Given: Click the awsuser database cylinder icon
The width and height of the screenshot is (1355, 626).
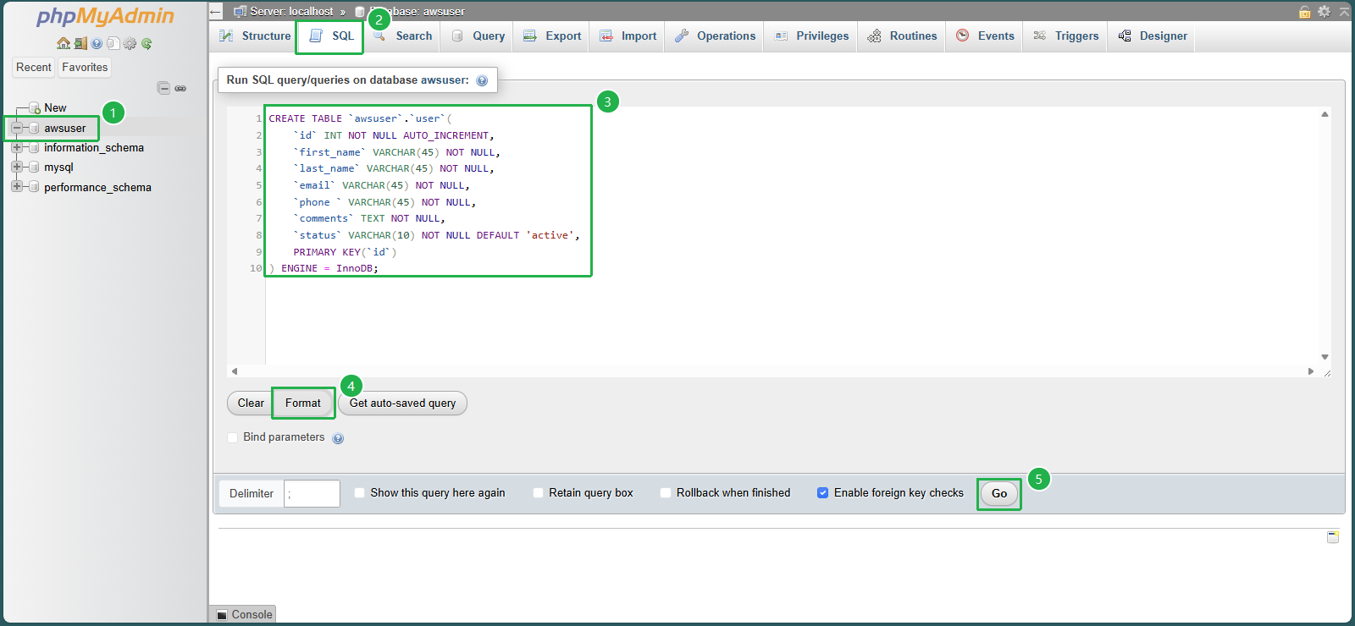Looking at the screenshot, I should pos(35,129).
